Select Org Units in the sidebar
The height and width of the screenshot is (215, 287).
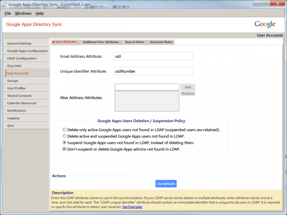point(27,66)
